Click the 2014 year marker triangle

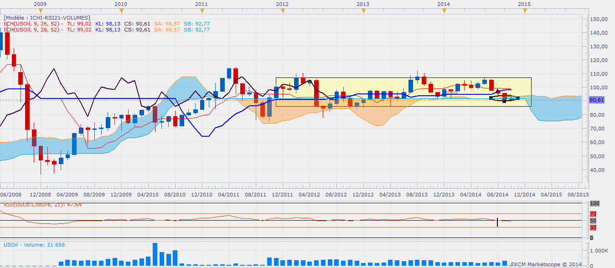point(444,11)
